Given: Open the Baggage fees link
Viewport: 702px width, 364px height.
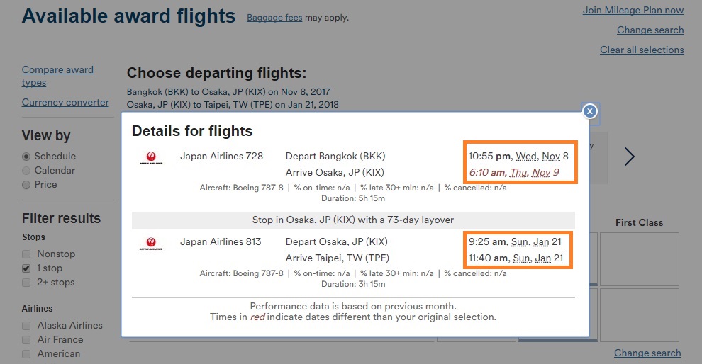Looking at the screenshot, I should pos(274,18).
